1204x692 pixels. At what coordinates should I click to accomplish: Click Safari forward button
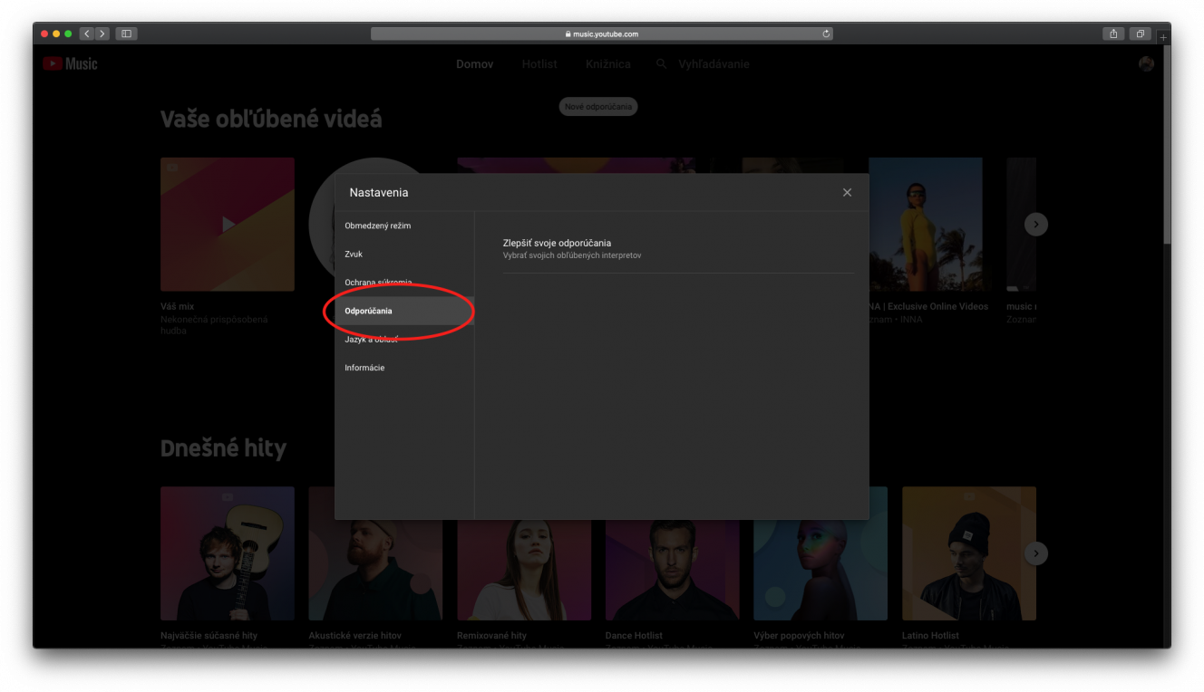coord(102,34)
